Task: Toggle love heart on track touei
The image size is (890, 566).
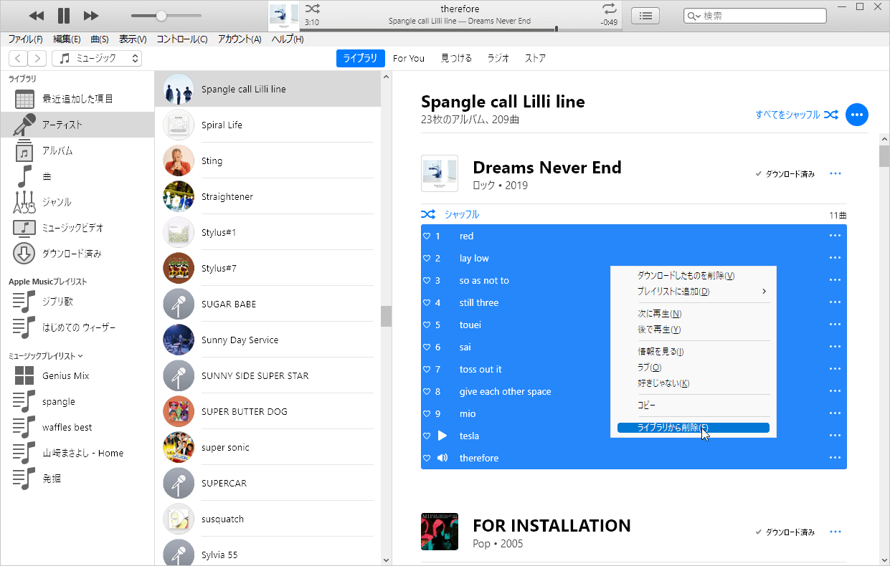Action: pyautogui.click(x=426, y=325)
